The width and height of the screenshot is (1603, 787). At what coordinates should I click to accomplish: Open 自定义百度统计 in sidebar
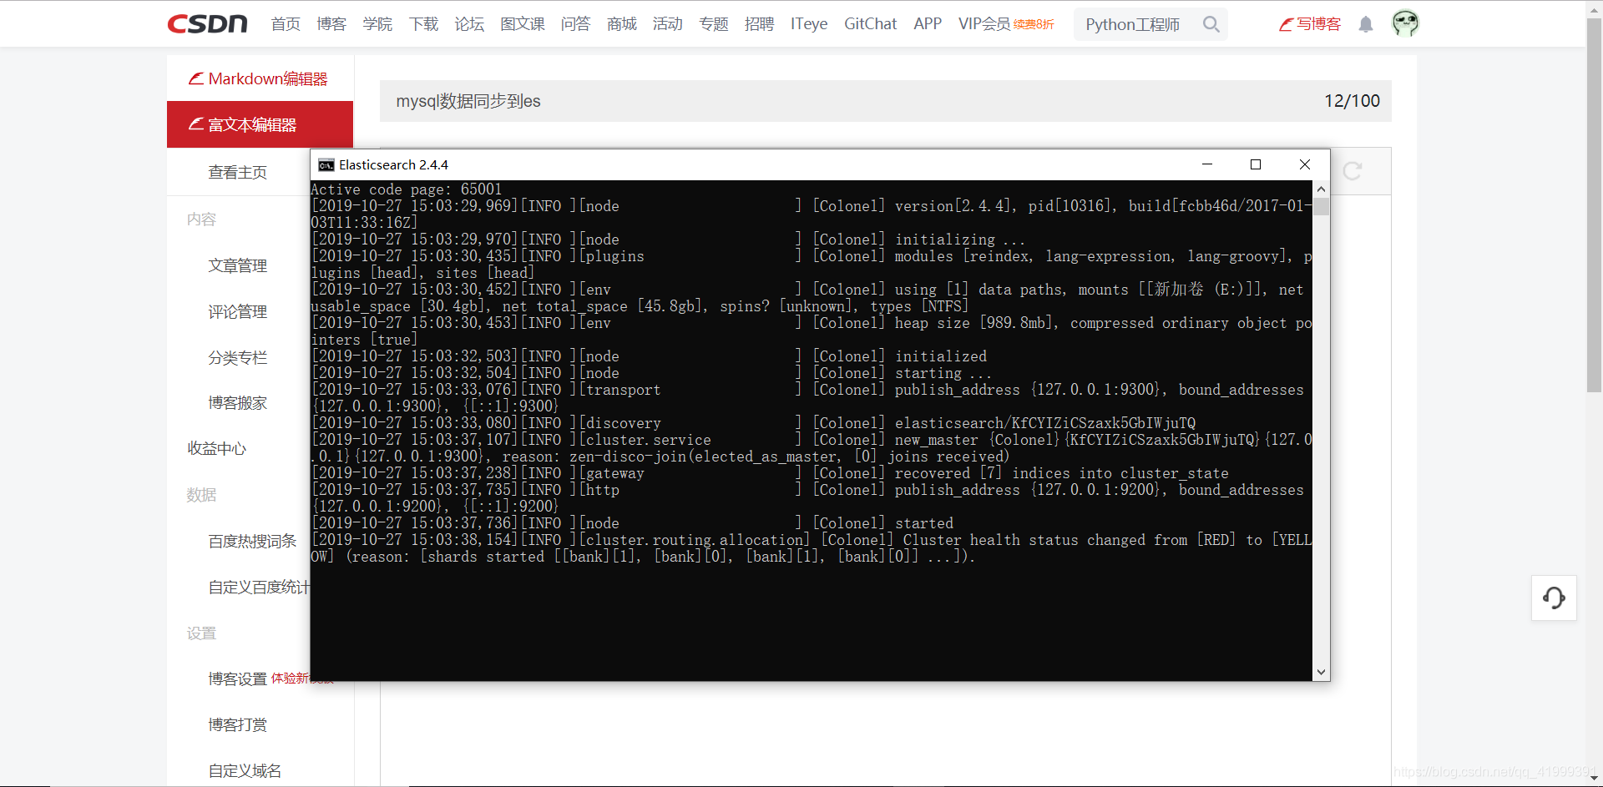259,587
